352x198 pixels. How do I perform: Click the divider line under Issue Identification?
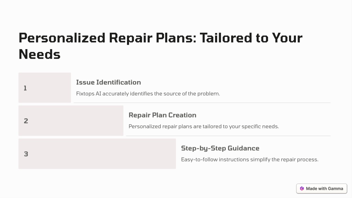point(202,103)
